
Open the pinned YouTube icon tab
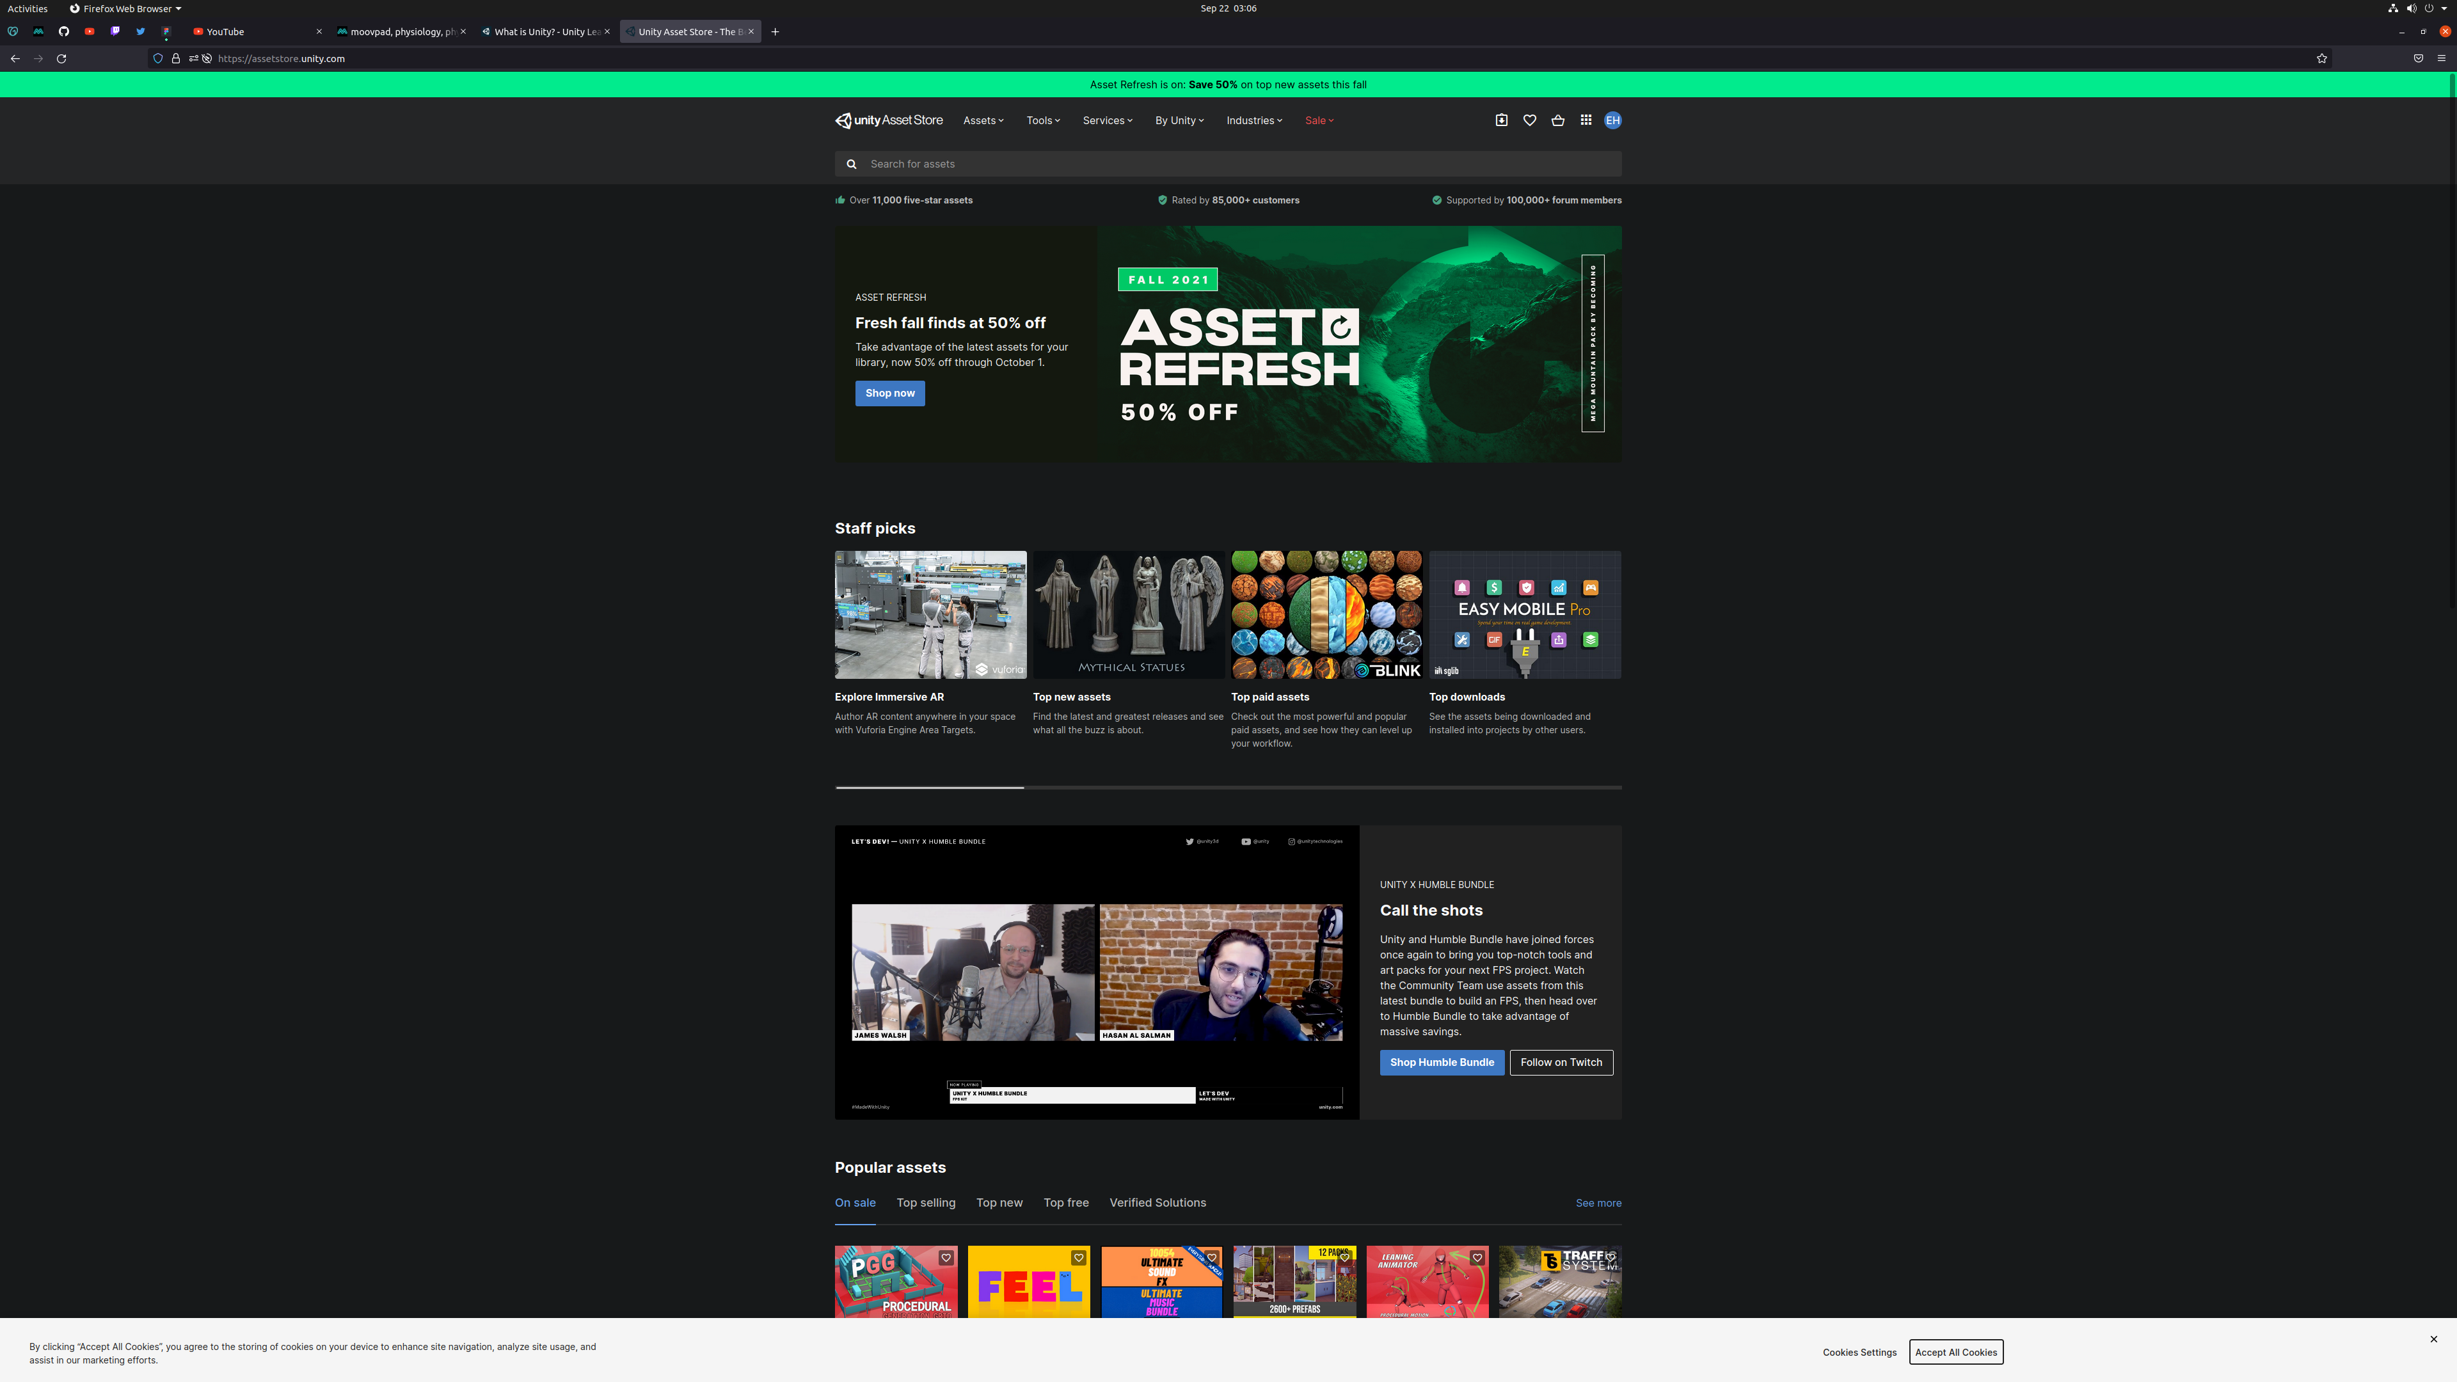(x=90, y=31)
